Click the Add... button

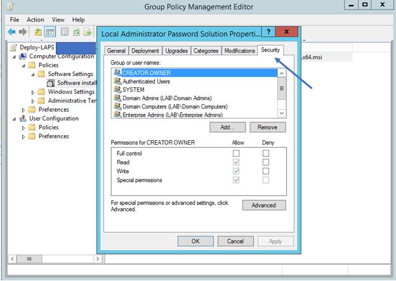click(228, 127)
